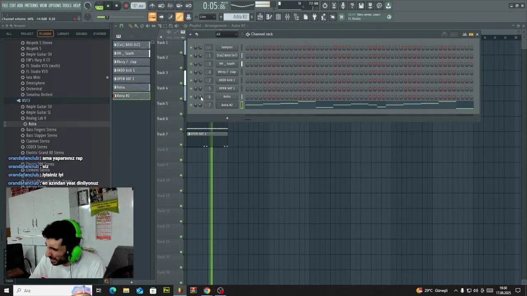Click the download/export icon in top toolbar
527x296 pixels.
pyautogui.click(x=388, y=6)
